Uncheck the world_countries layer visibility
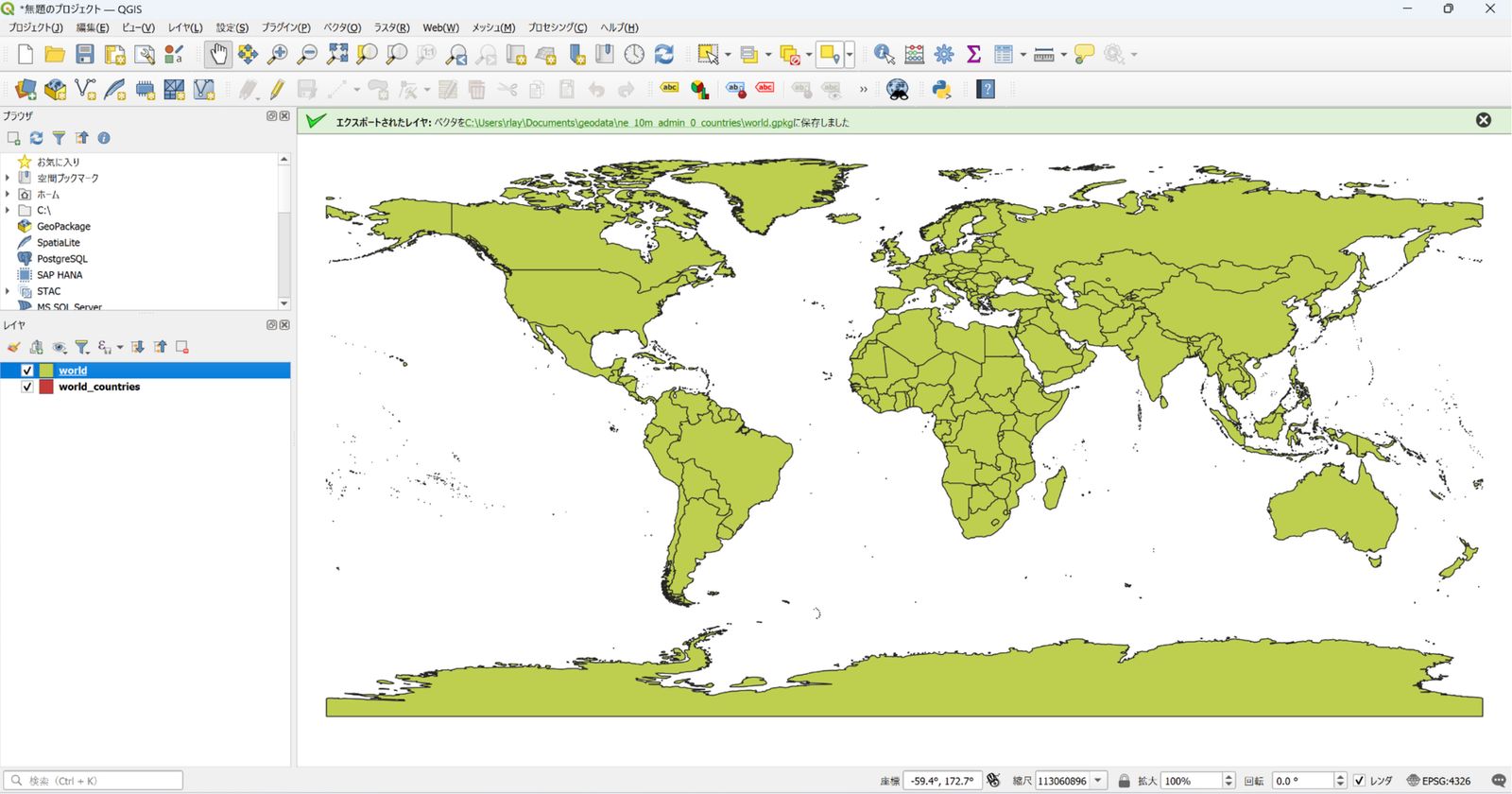The height and width of the screenshot is (794, 1512). [x=27, y=387]
